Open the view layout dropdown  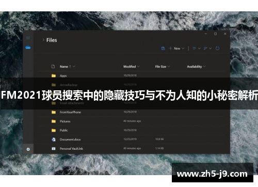point(197,49)
